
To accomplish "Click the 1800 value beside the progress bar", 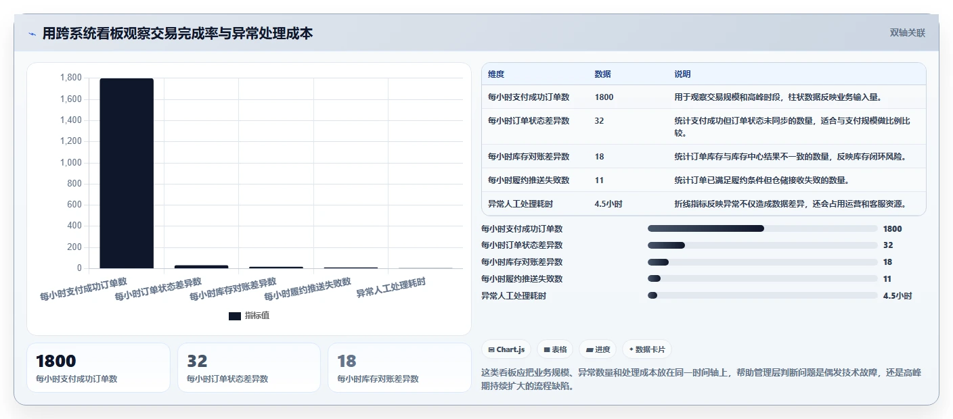I will tap(893, 228).
